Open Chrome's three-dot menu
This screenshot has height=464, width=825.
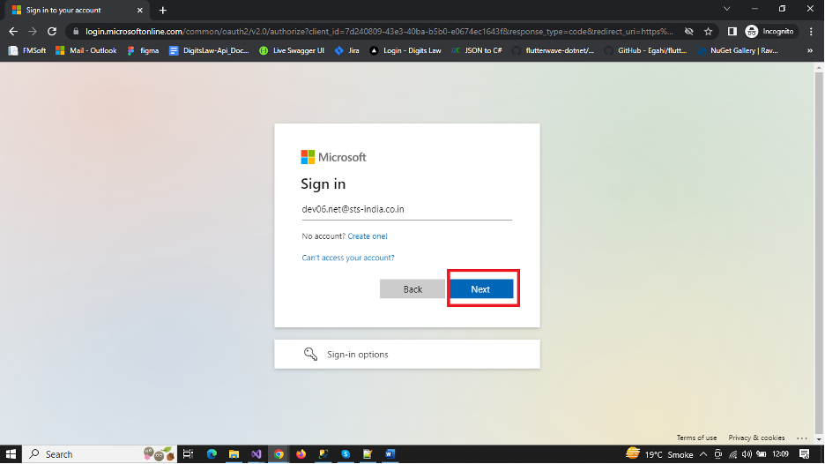pyautogui.click(x=811, y=31)
